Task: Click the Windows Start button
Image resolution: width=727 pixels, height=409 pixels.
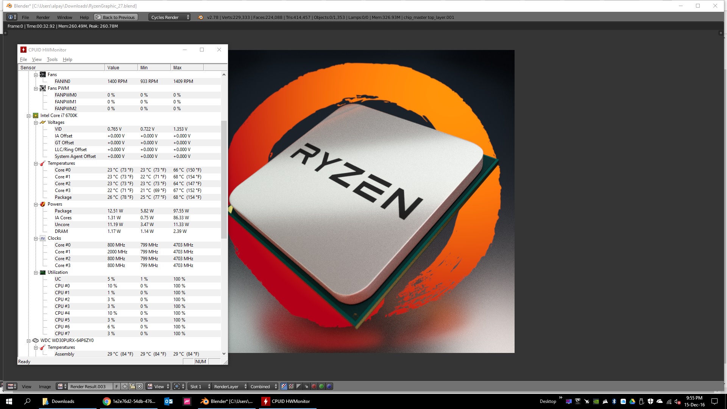Action: 9,401
